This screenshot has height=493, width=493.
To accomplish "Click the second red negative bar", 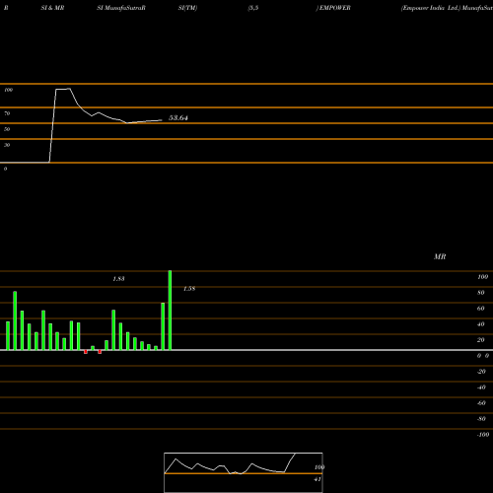I will coord(100,352).
